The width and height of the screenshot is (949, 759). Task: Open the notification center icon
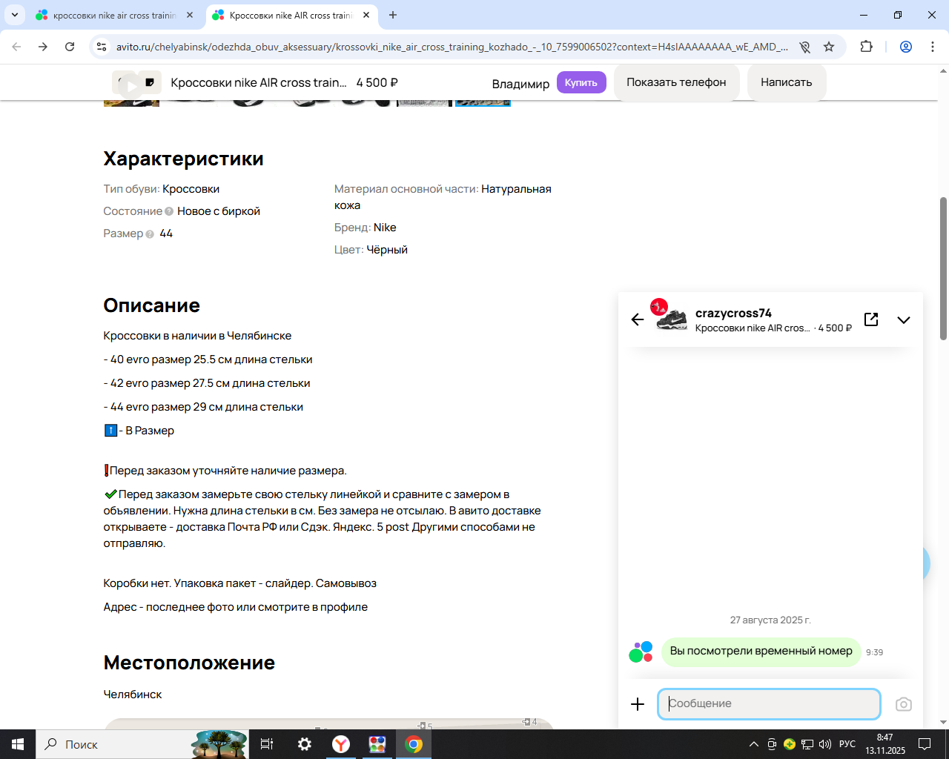[925, 744]
